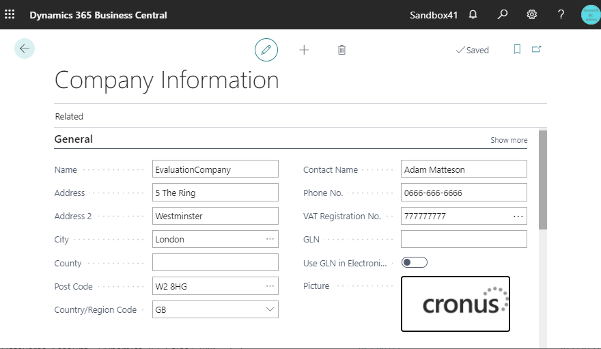Viewport: 601px width, 349px height.
Task: Click the Name field
Action: coord(215,169)
